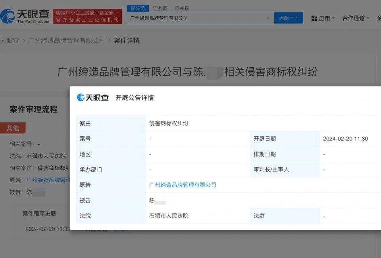Image resolution: width=381 pixels, height=258 pixels.
Task: Click TianYanCha logo in the 开庭公告详情 dialog
Action: coord(92,97)
